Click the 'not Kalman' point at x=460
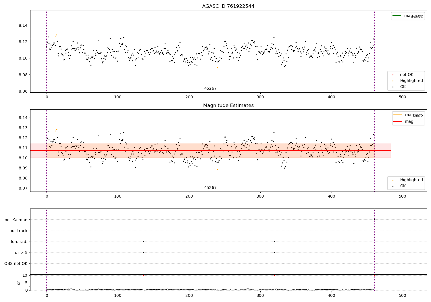This screenshot has width=431, height=302. pos(374,220)
